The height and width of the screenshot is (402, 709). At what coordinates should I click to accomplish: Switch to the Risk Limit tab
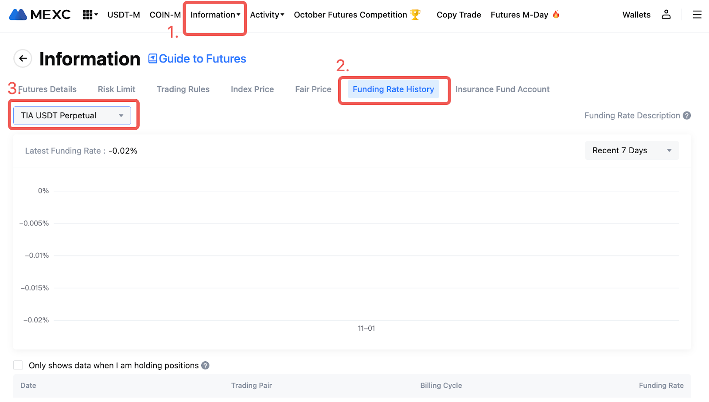tap(117, 89)
